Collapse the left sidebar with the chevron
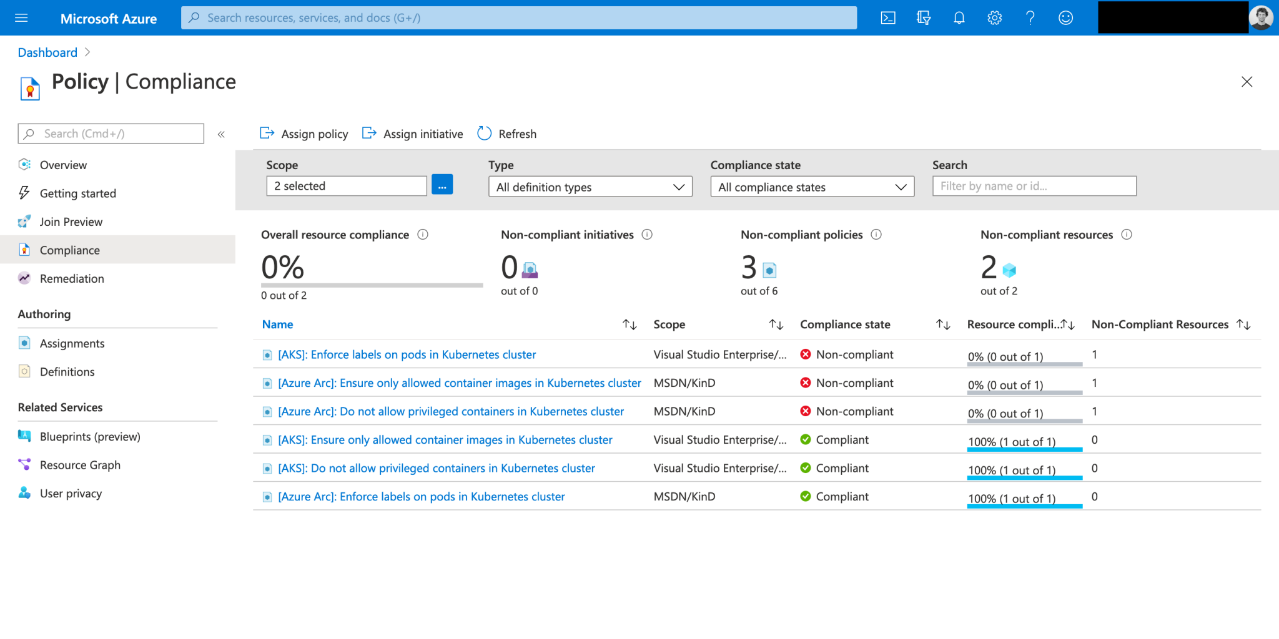The image size is (1279, 639). point(221,134)
